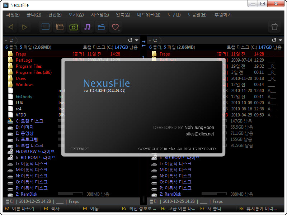
Task: Click F8 휴지통에 버리기 button
Action: coord(258,209)
